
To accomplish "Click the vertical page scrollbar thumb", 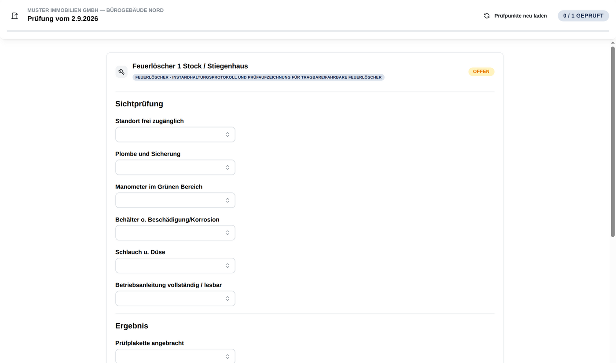I will click(x=612, y=141).
